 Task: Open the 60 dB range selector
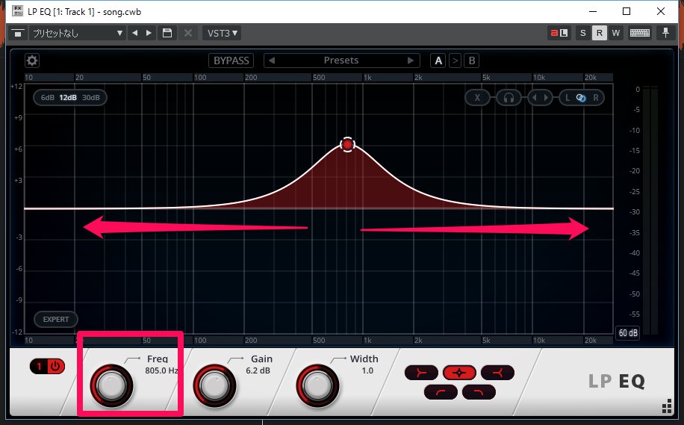(627, 333)
